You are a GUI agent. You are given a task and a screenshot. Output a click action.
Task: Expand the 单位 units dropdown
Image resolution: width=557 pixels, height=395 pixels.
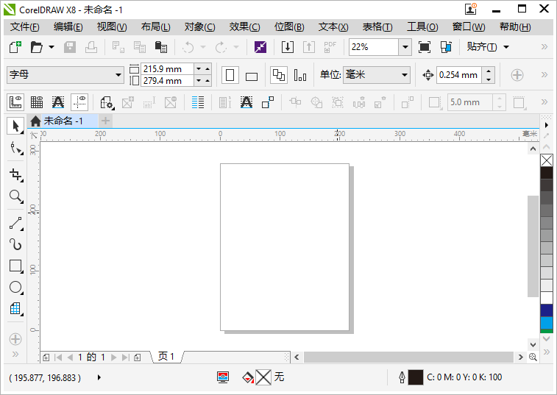point(404,75)
